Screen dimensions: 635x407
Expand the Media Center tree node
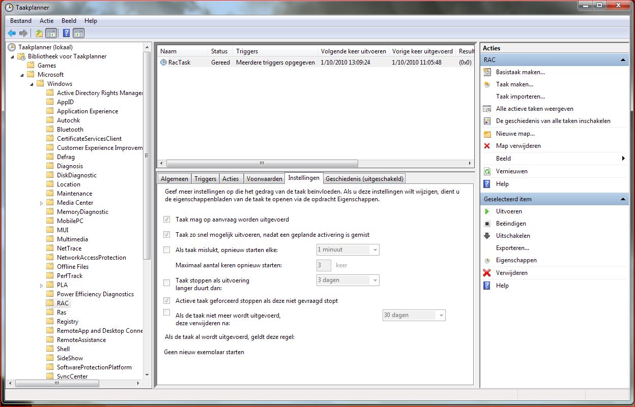[x=42, y=203]
